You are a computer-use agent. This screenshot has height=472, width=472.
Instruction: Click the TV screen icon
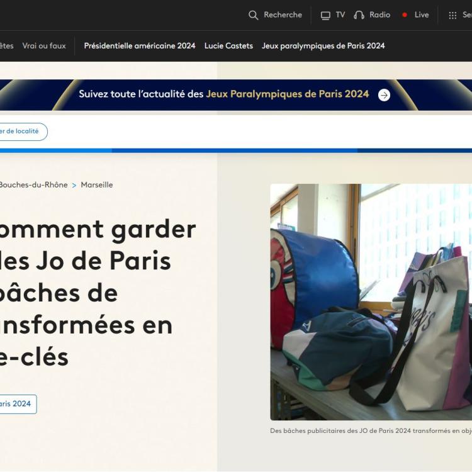(x=325, y=15)
